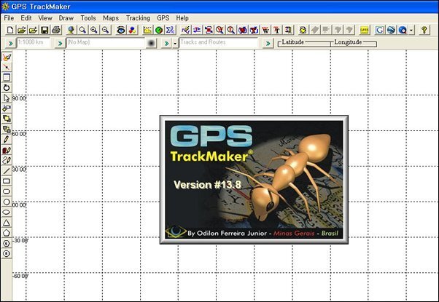Image resolution: width=439 pixels, height=302 pixels.
Task: Open help via the yellow question mark icon
Action: (x=424, y=30)
